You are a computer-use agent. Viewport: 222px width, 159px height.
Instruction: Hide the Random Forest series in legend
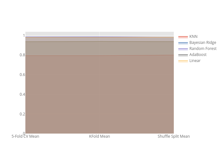[203, 49]
